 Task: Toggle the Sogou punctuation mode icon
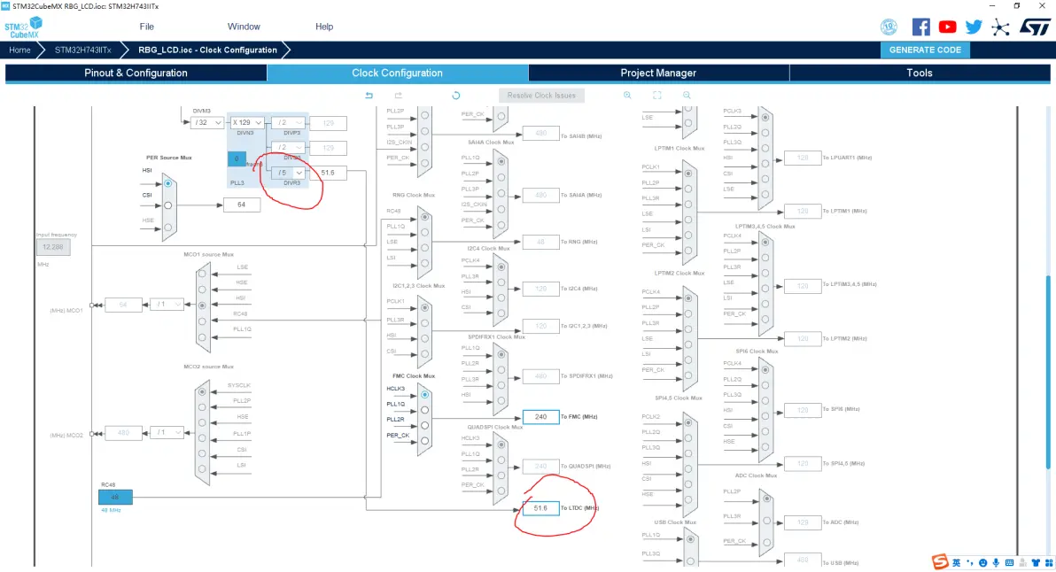click(x=970, y=562)
